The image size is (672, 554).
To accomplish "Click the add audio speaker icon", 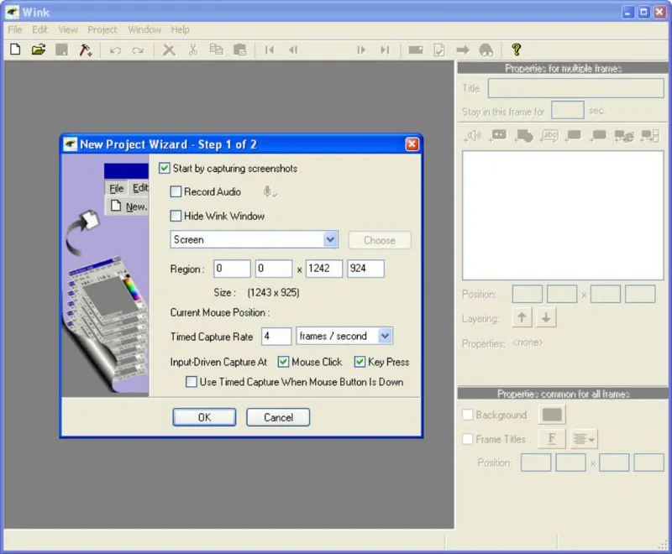I will pos(473,136).
